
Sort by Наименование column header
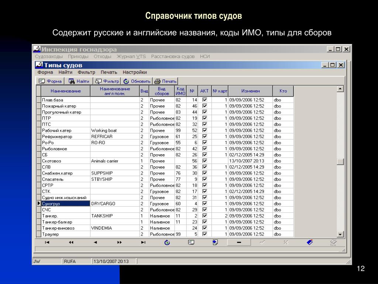66,91
